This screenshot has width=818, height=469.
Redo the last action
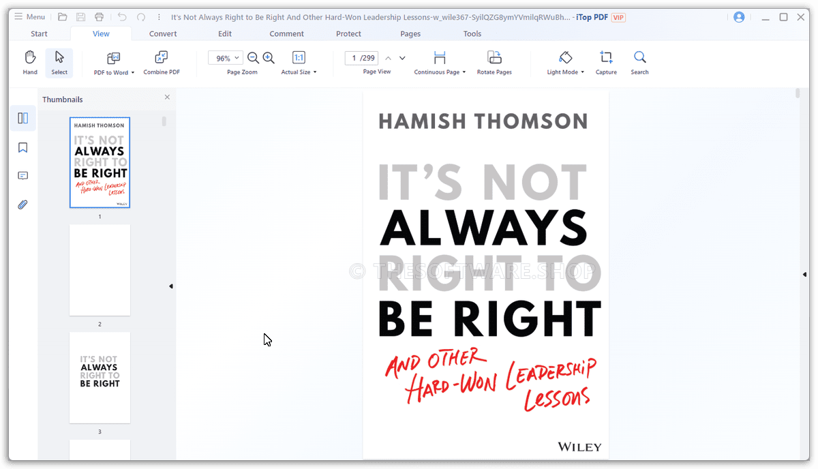(x=141, y=17)
